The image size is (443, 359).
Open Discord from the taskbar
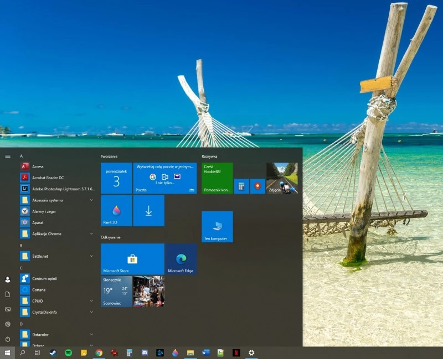point(145,352)
